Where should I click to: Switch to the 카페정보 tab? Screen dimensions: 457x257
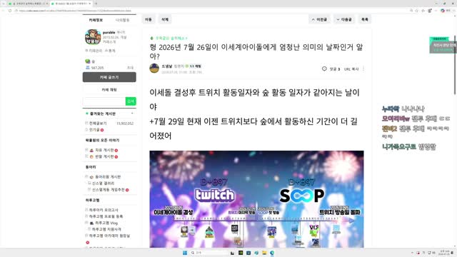96,20
